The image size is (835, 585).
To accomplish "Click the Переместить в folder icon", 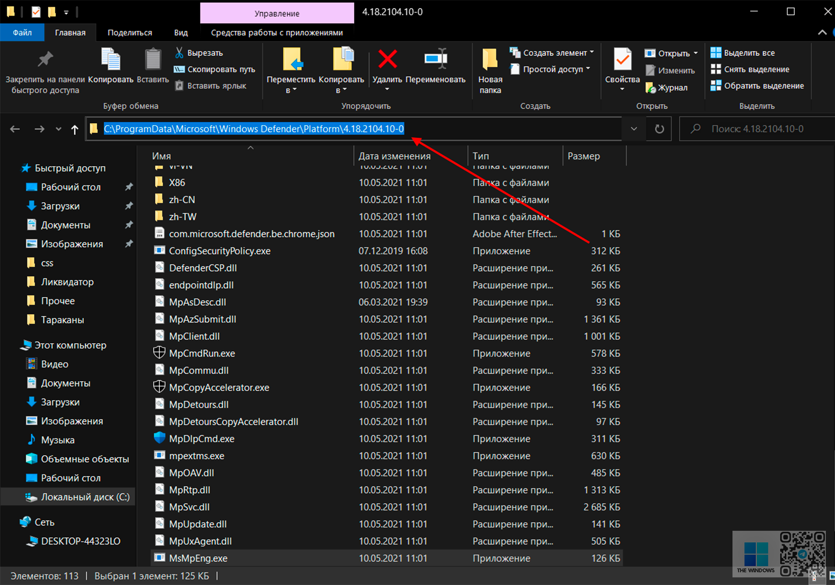I will tap(293, 59).
